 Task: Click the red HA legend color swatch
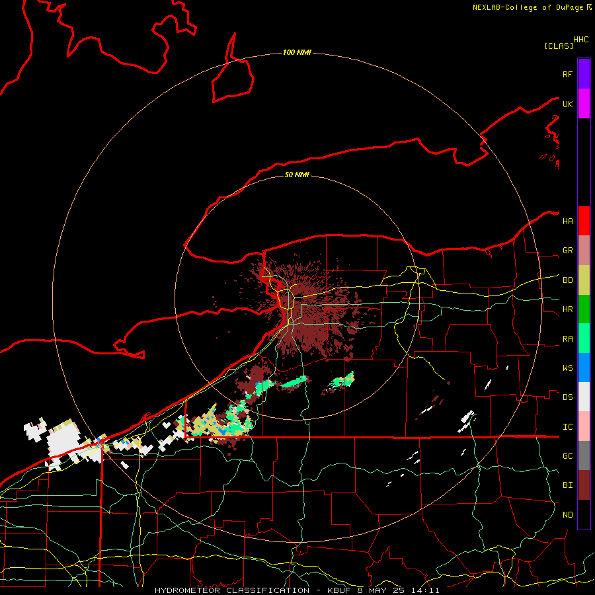coord(584,221)
